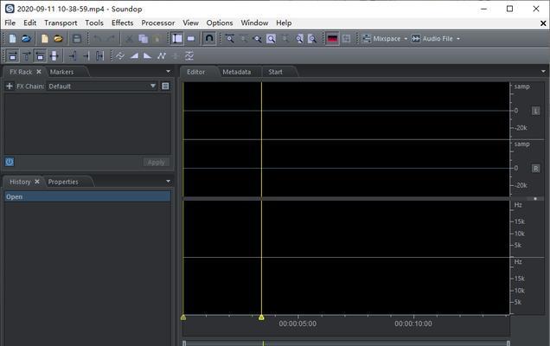Click the last magnifier zoom icon
Viewport: 550px width, 346px height.
(312, 39)
